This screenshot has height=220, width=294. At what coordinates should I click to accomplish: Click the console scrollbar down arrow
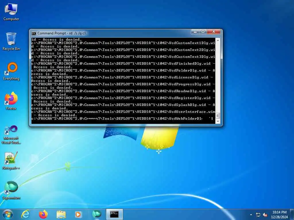pyautogui.click(x=218, y=121)
